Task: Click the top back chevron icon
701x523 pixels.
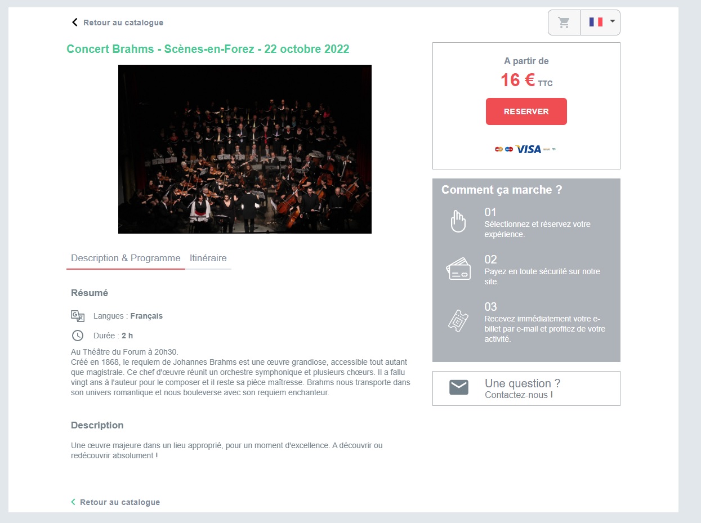Action: point(74,23)
